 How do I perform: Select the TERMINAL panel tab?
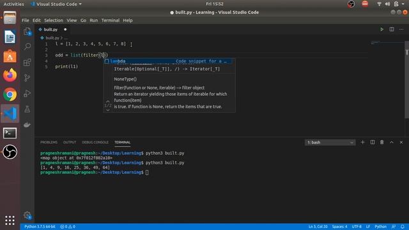[x=122, y=142]
